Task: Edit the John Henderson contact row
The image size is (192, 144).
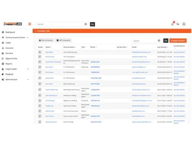Action: pos(40,95)
